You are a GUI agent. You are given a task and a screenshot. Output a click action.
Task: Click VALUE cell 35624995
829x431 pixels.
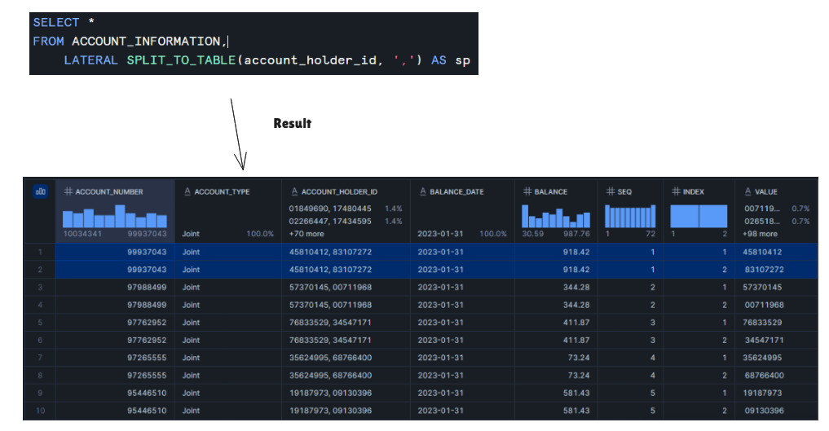click(762, 358)
